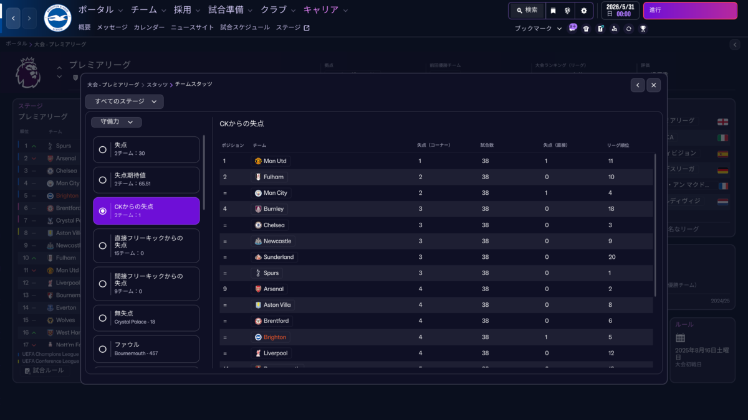Click the Chelsea crest in the table
The height and width of the screenshot is (420, 748).
(x=258, y=225)
